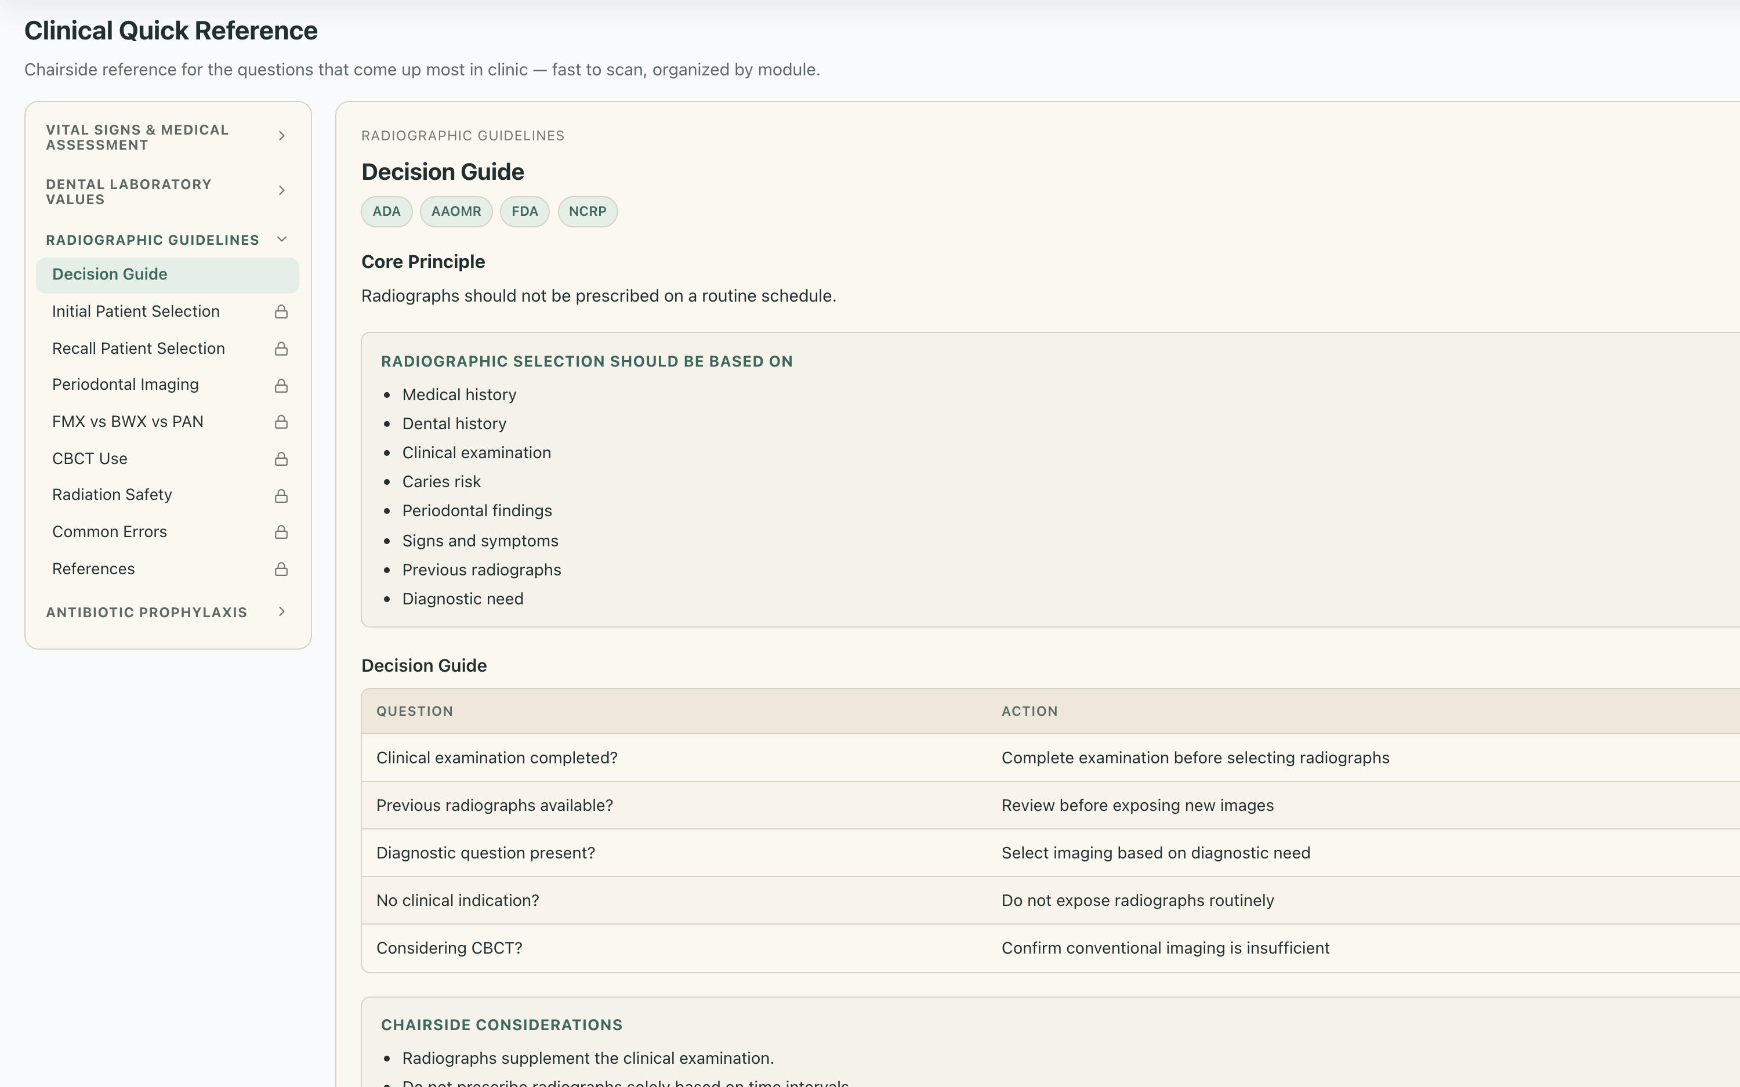1740x1087 pixels.
Task: Click lock icon beside FMX vs BWX vs PAN
Action: click(281, 421)
